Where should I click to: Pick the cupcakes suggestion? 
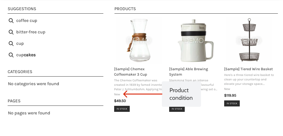[26, 55]
